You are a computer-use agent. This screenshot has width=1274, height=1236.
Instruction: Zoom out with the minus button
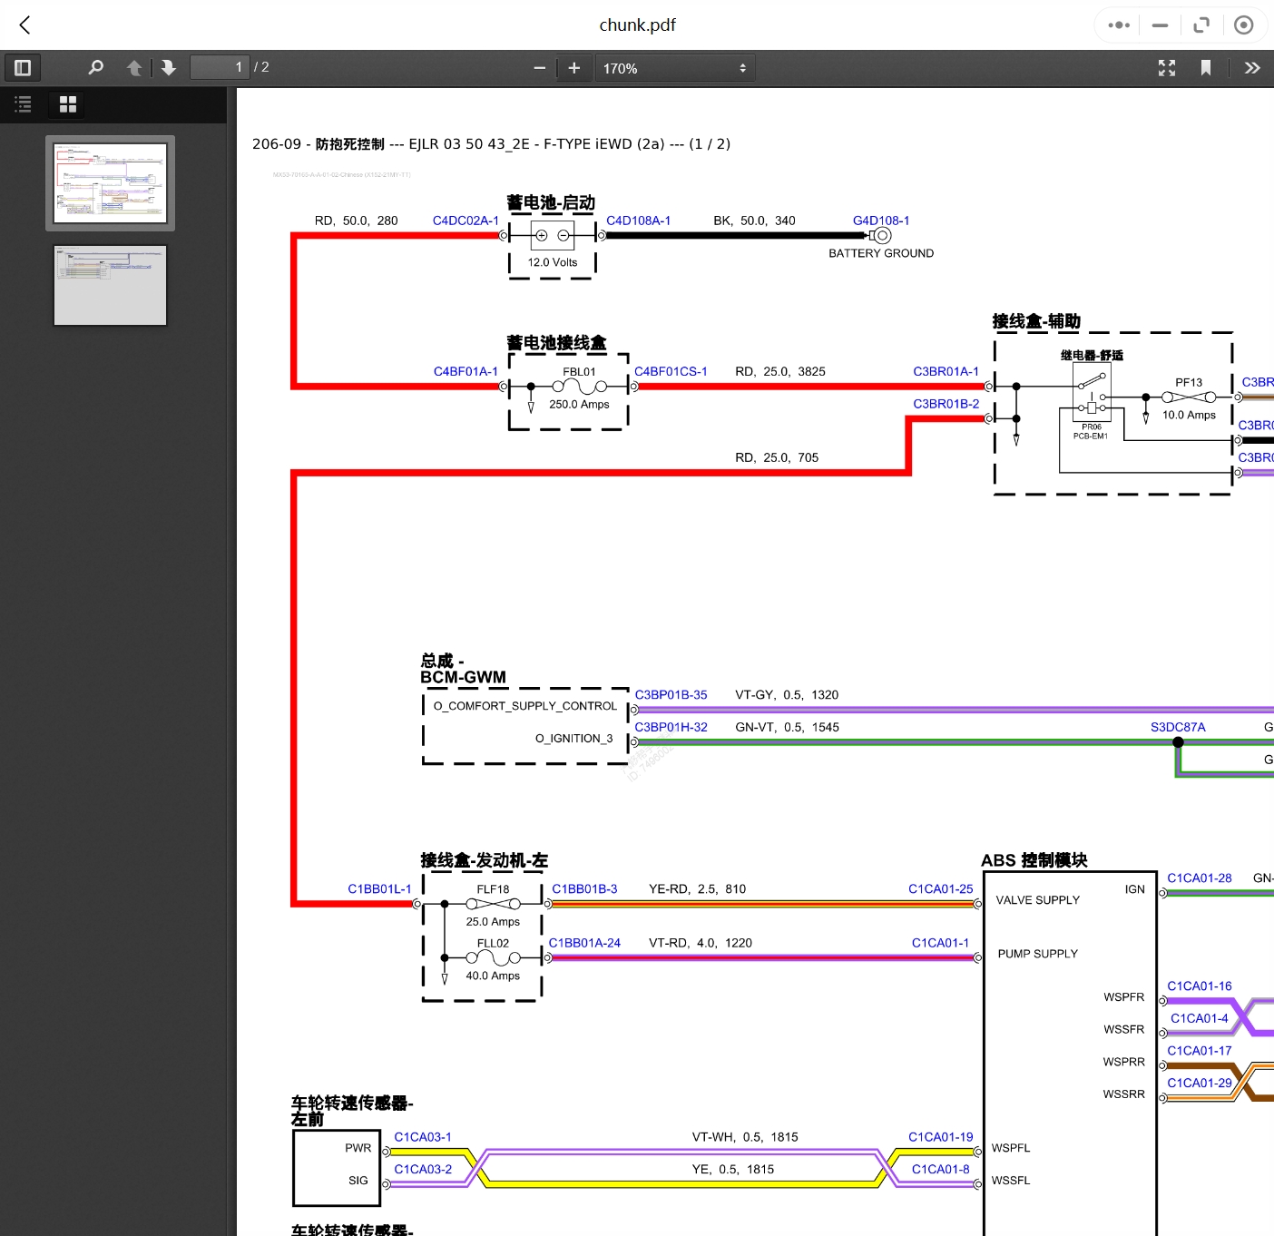click(x=539, y=68)
